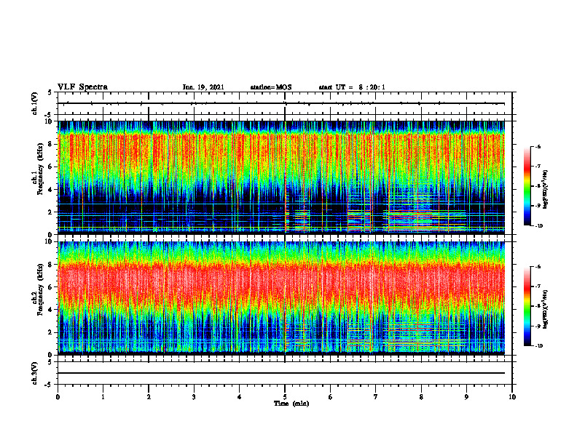
Task: Click the 'start UT = 8:20:1' label
Action: [352, 87]
